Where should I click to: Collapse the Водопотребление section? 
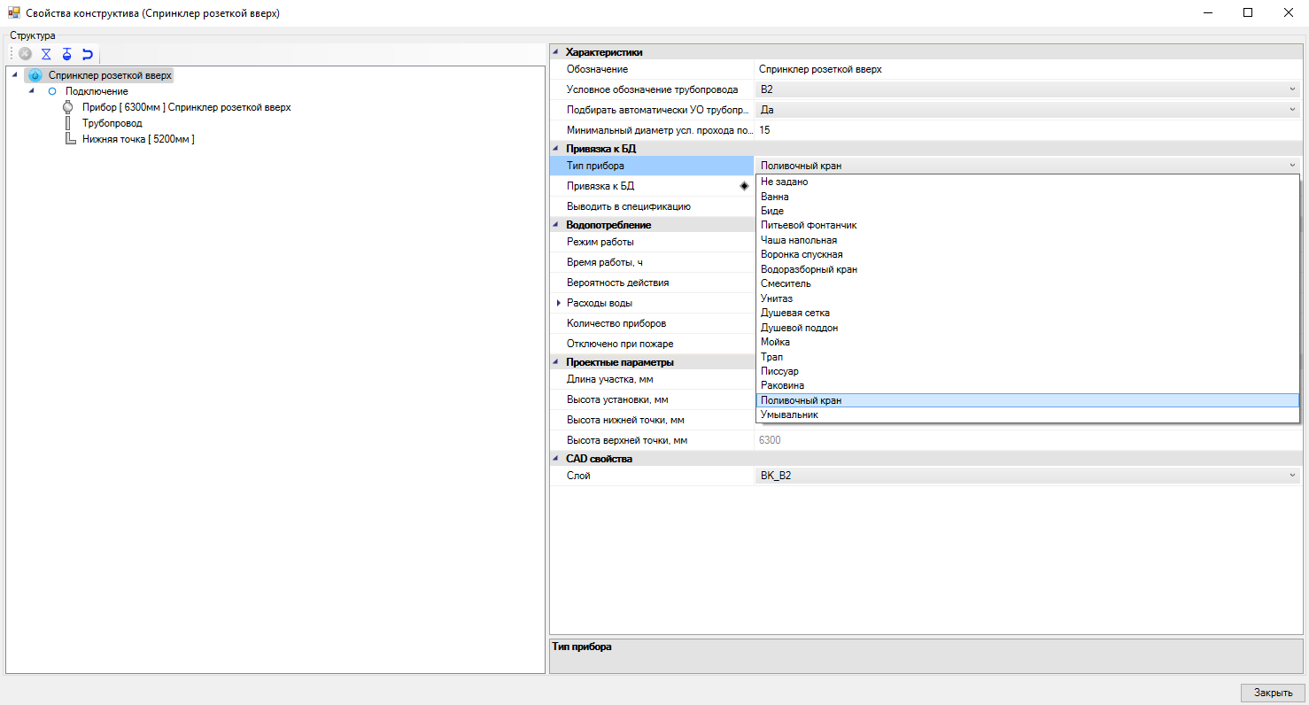(556, 225)
